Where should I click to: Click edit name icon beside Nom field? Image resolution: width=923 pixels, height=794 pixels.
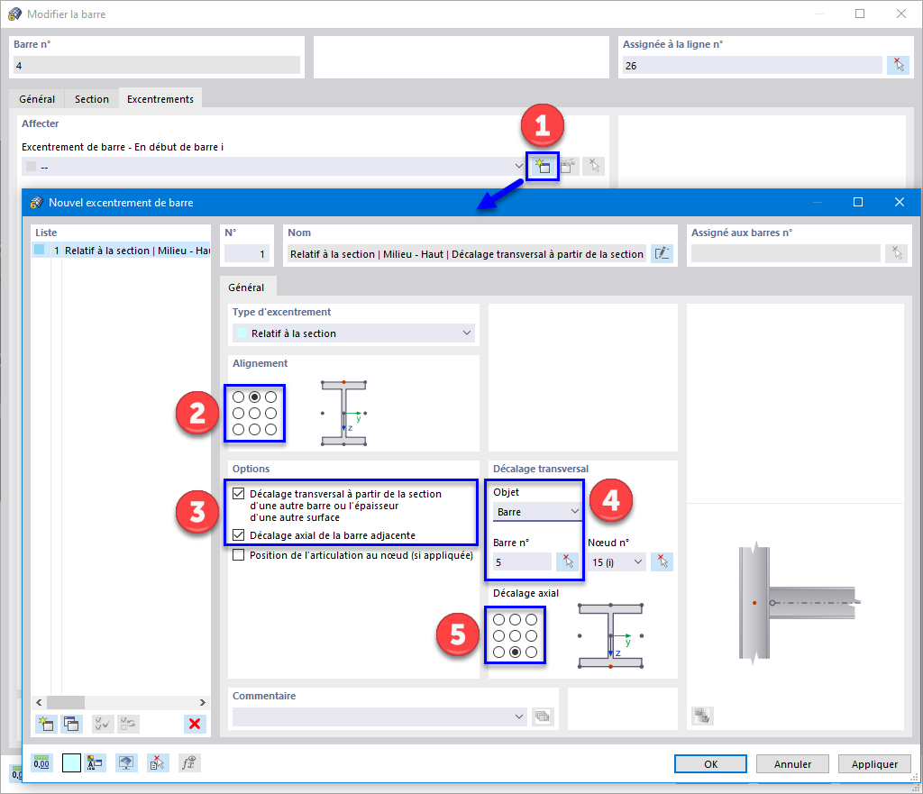[662, 253]
